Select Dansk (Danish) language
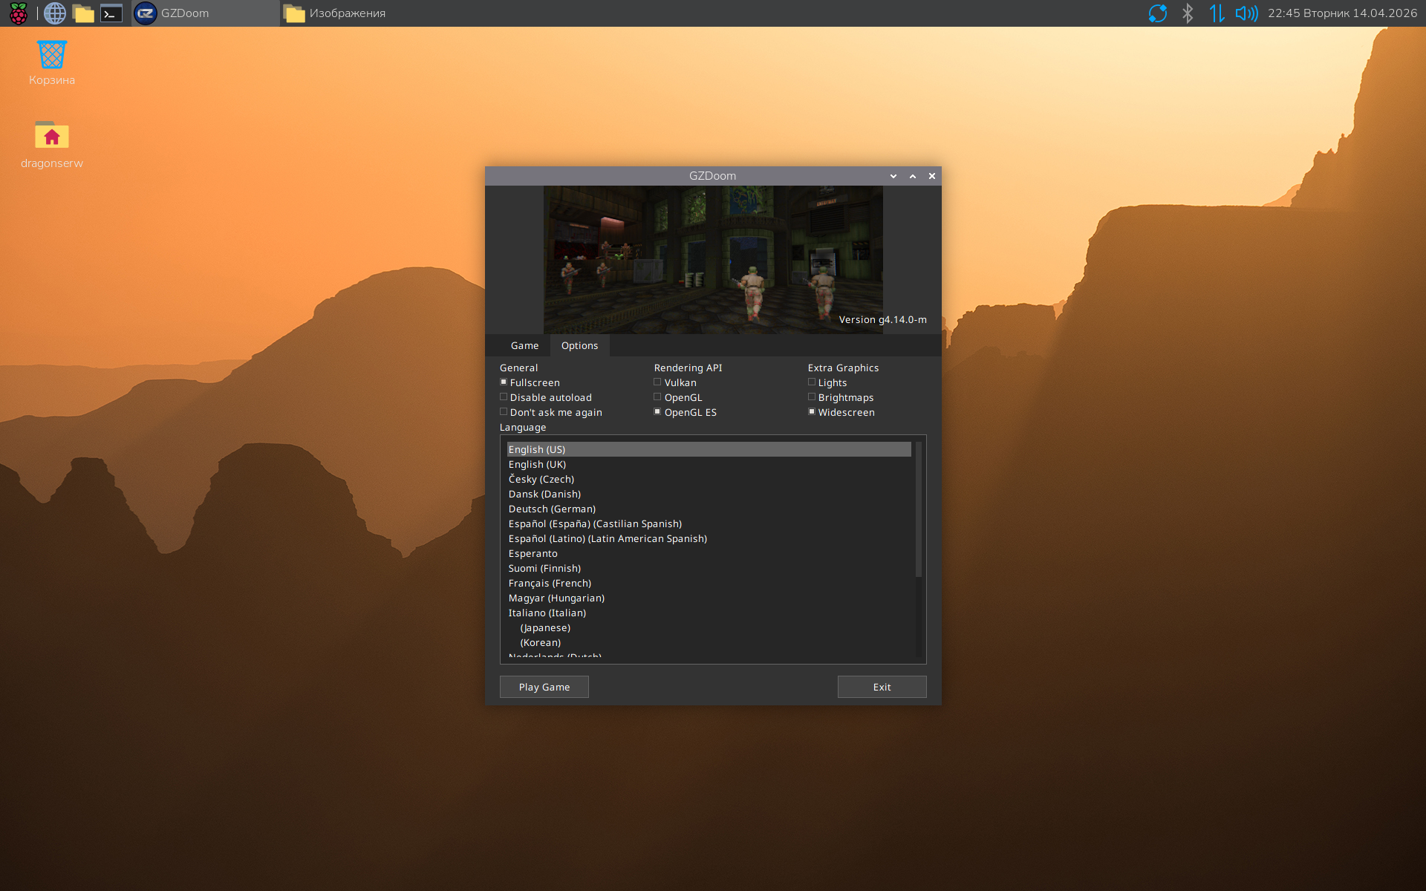 click(x=709, y=495)
